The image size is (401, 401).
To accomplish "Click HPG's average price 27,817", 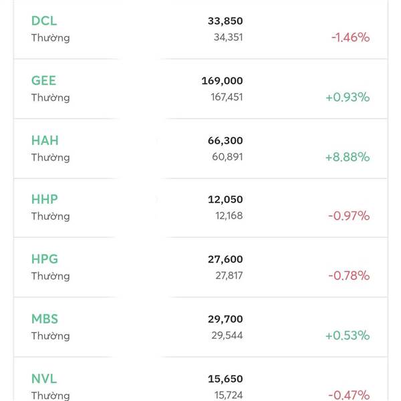I will point(226,275).
